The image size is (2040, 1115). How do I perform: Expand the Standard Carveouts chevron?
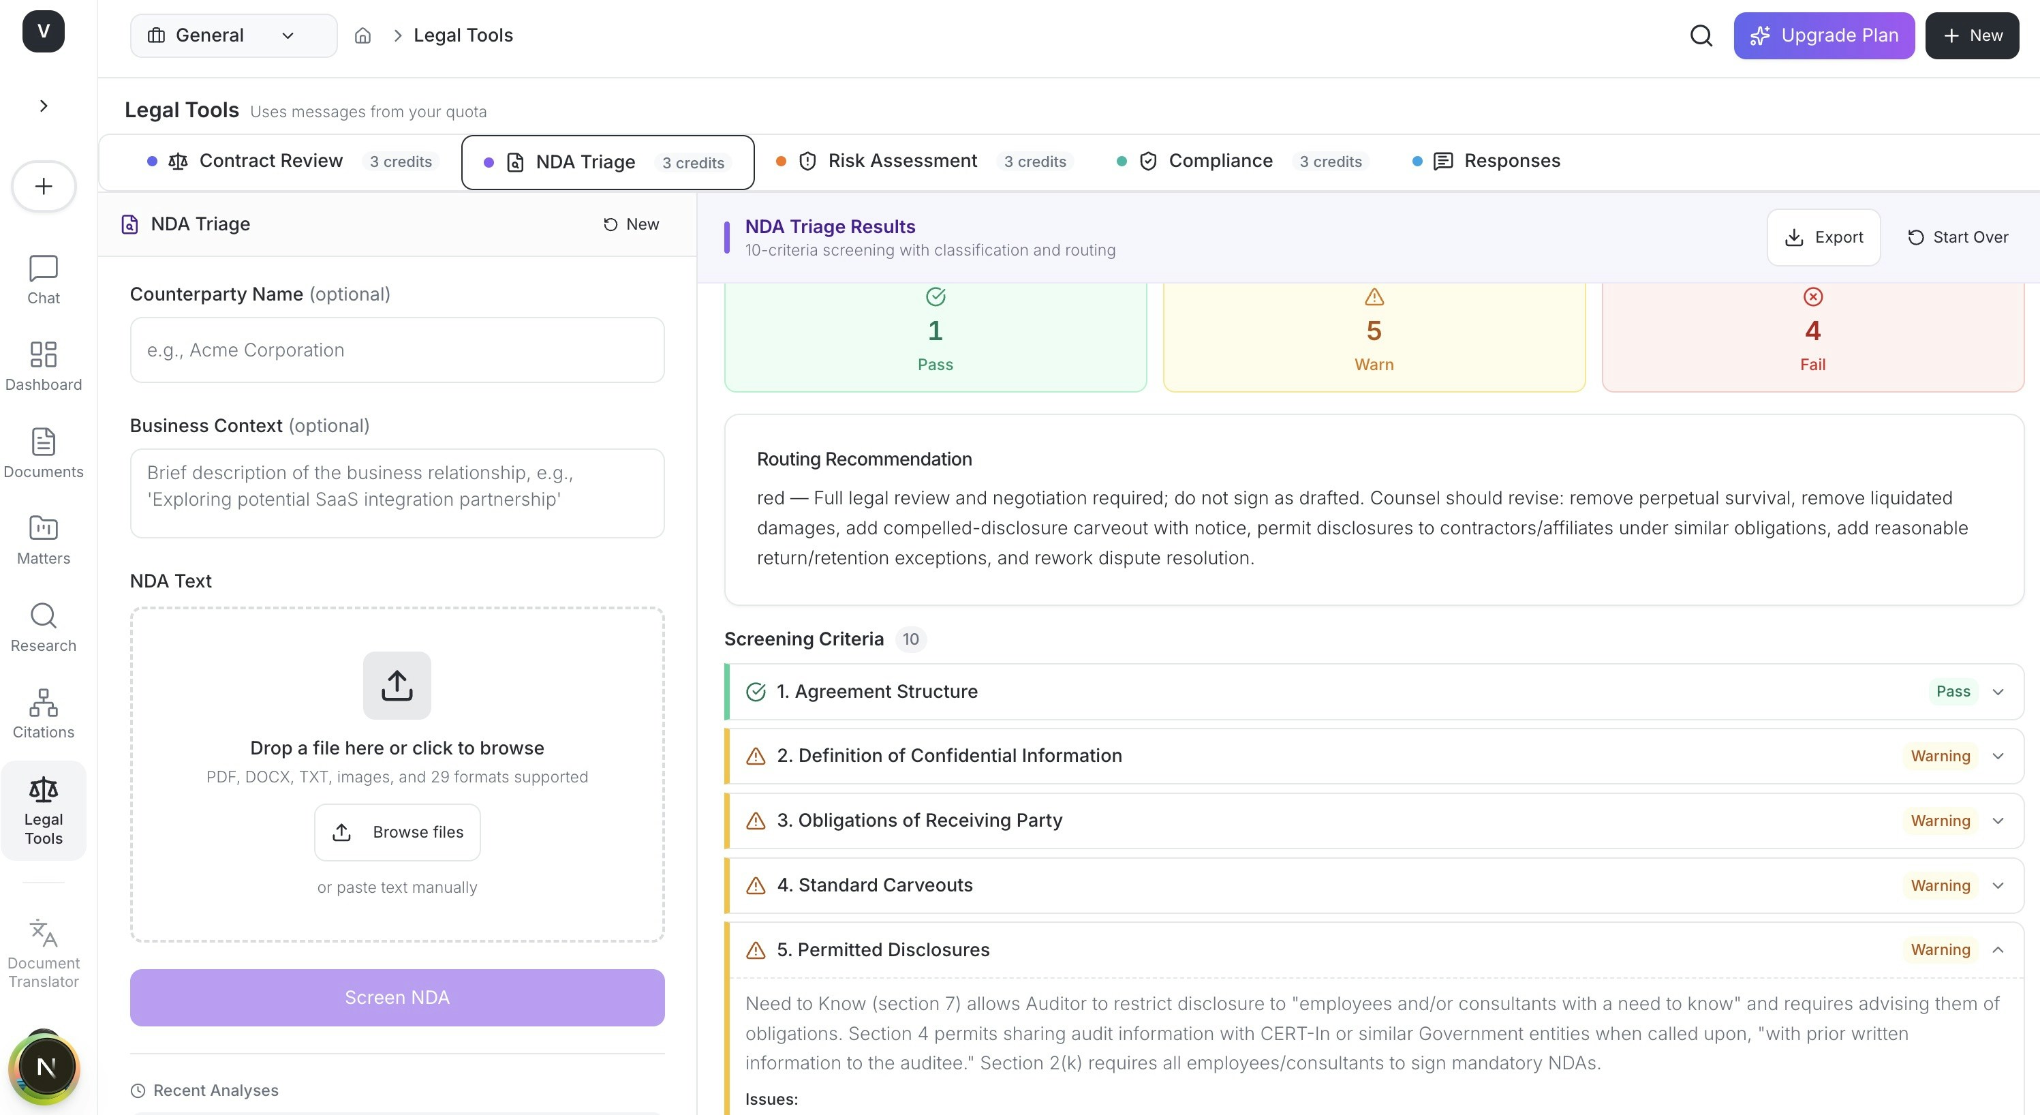tap(1998, 886)
